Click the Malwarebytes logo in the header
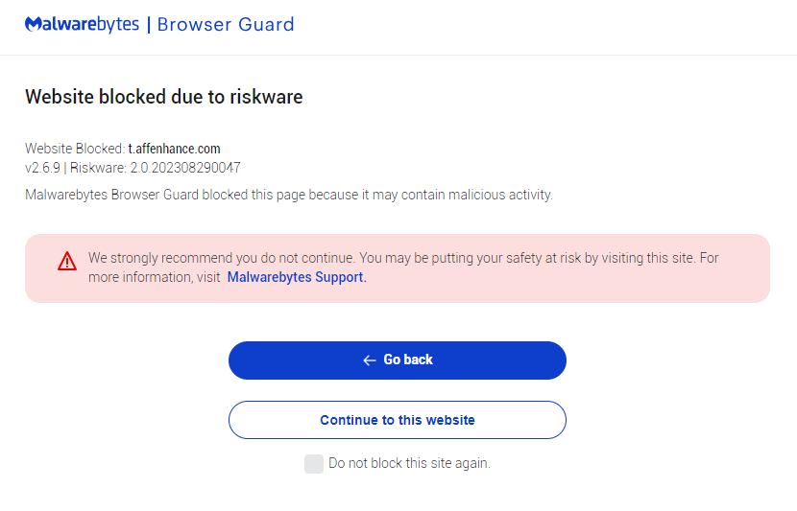Screen dimensions: 797x511 tap(82, 24)
